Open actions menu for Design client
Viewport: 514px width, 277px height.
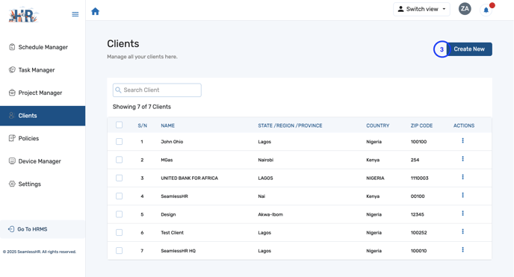point(462,213)
